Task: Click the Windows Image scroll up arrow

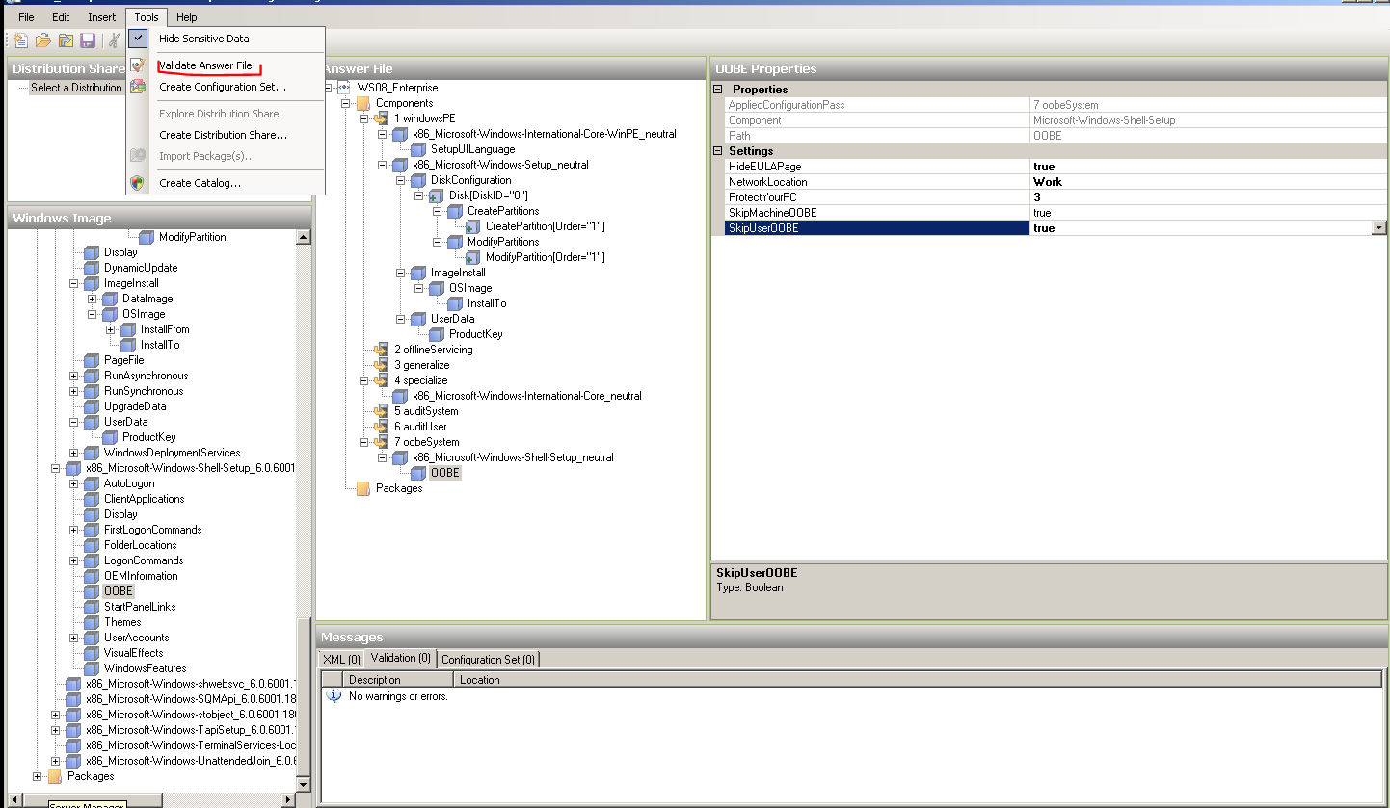Action: click(304, 237)
